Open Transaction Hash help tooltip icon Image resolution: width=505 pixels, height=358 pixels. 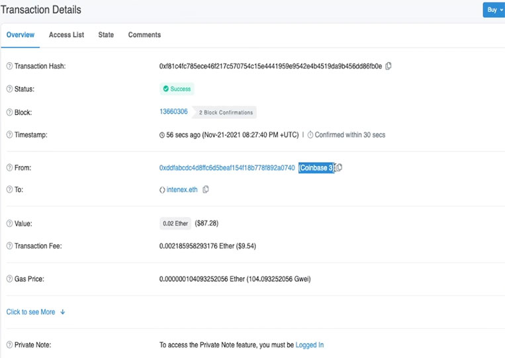click(x=9, y=66)
